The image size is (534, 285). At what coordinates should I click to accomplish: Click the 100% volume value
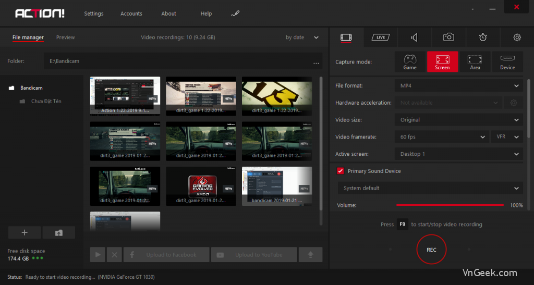(x=516, y=205)
